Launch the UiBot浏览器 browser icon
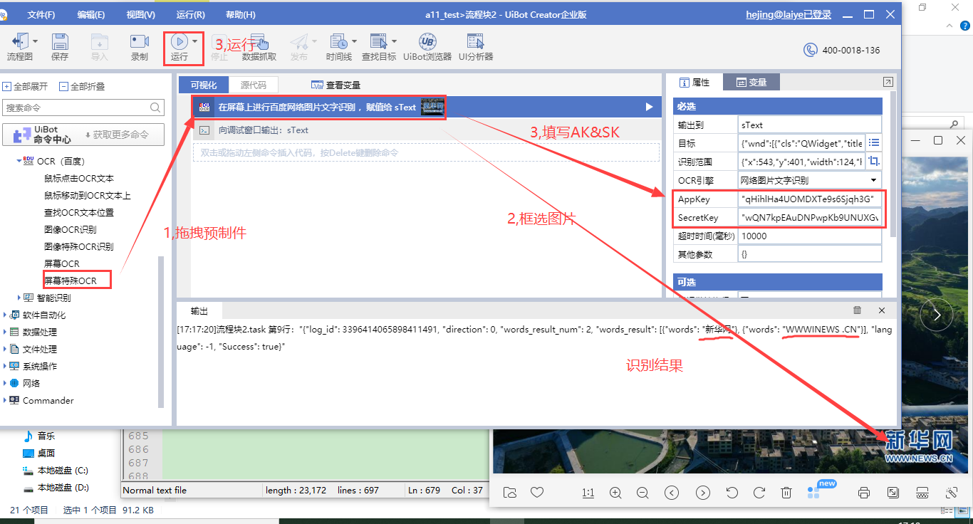Screen dimensions: 973x524 pyautogui.click(x=427, y=43)
